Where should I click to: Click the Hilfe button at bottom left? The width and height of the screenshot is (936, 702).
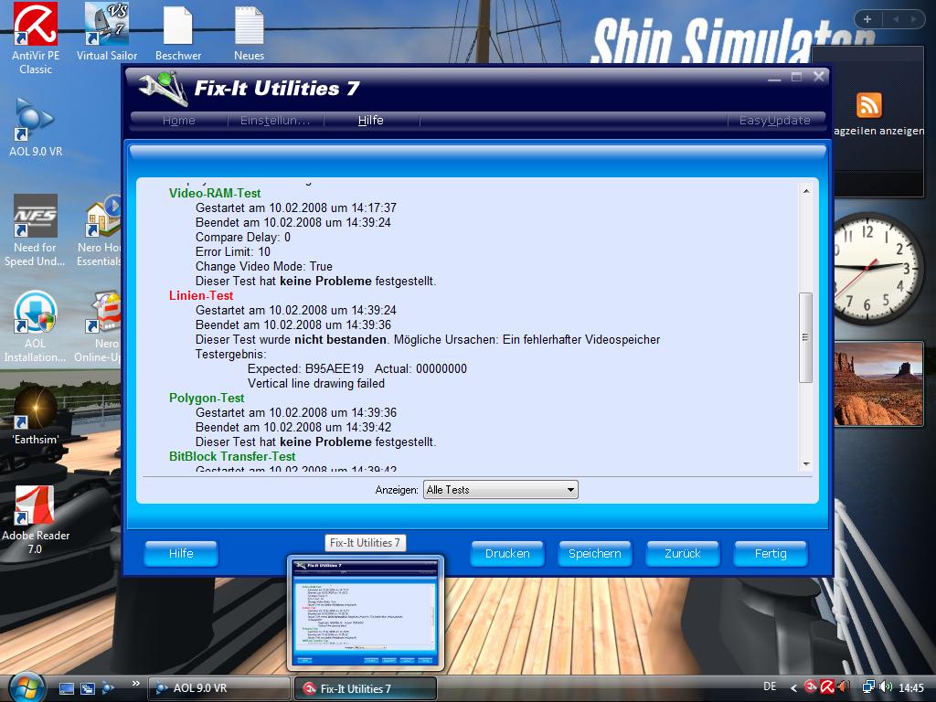[181, 553]
